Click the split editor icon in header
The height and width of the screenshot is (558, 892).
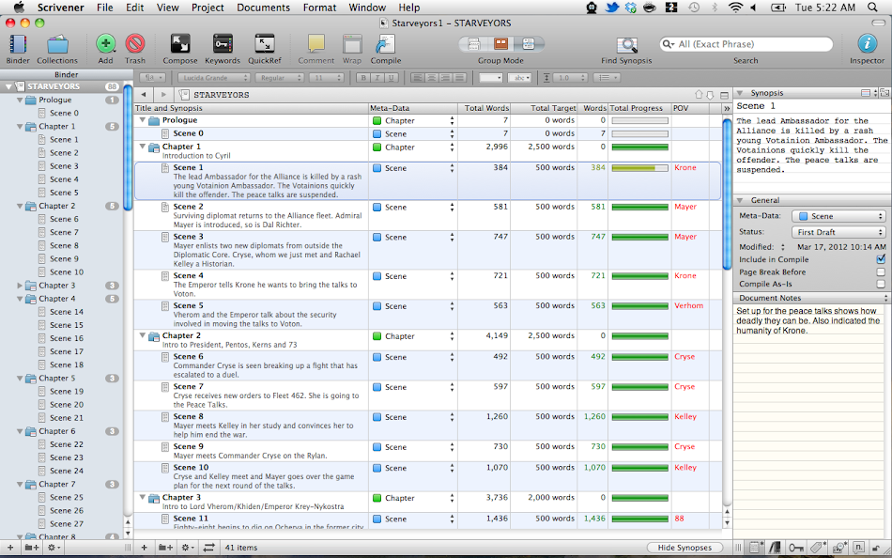[x=724, y=95]
